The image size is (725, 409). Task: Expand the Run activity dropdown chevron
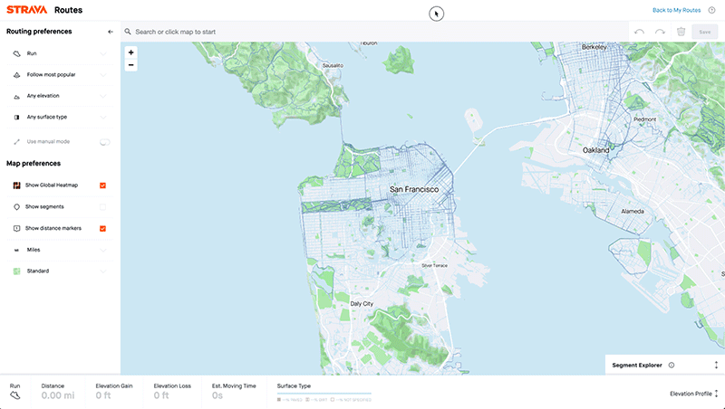click(x=103, y=53)
